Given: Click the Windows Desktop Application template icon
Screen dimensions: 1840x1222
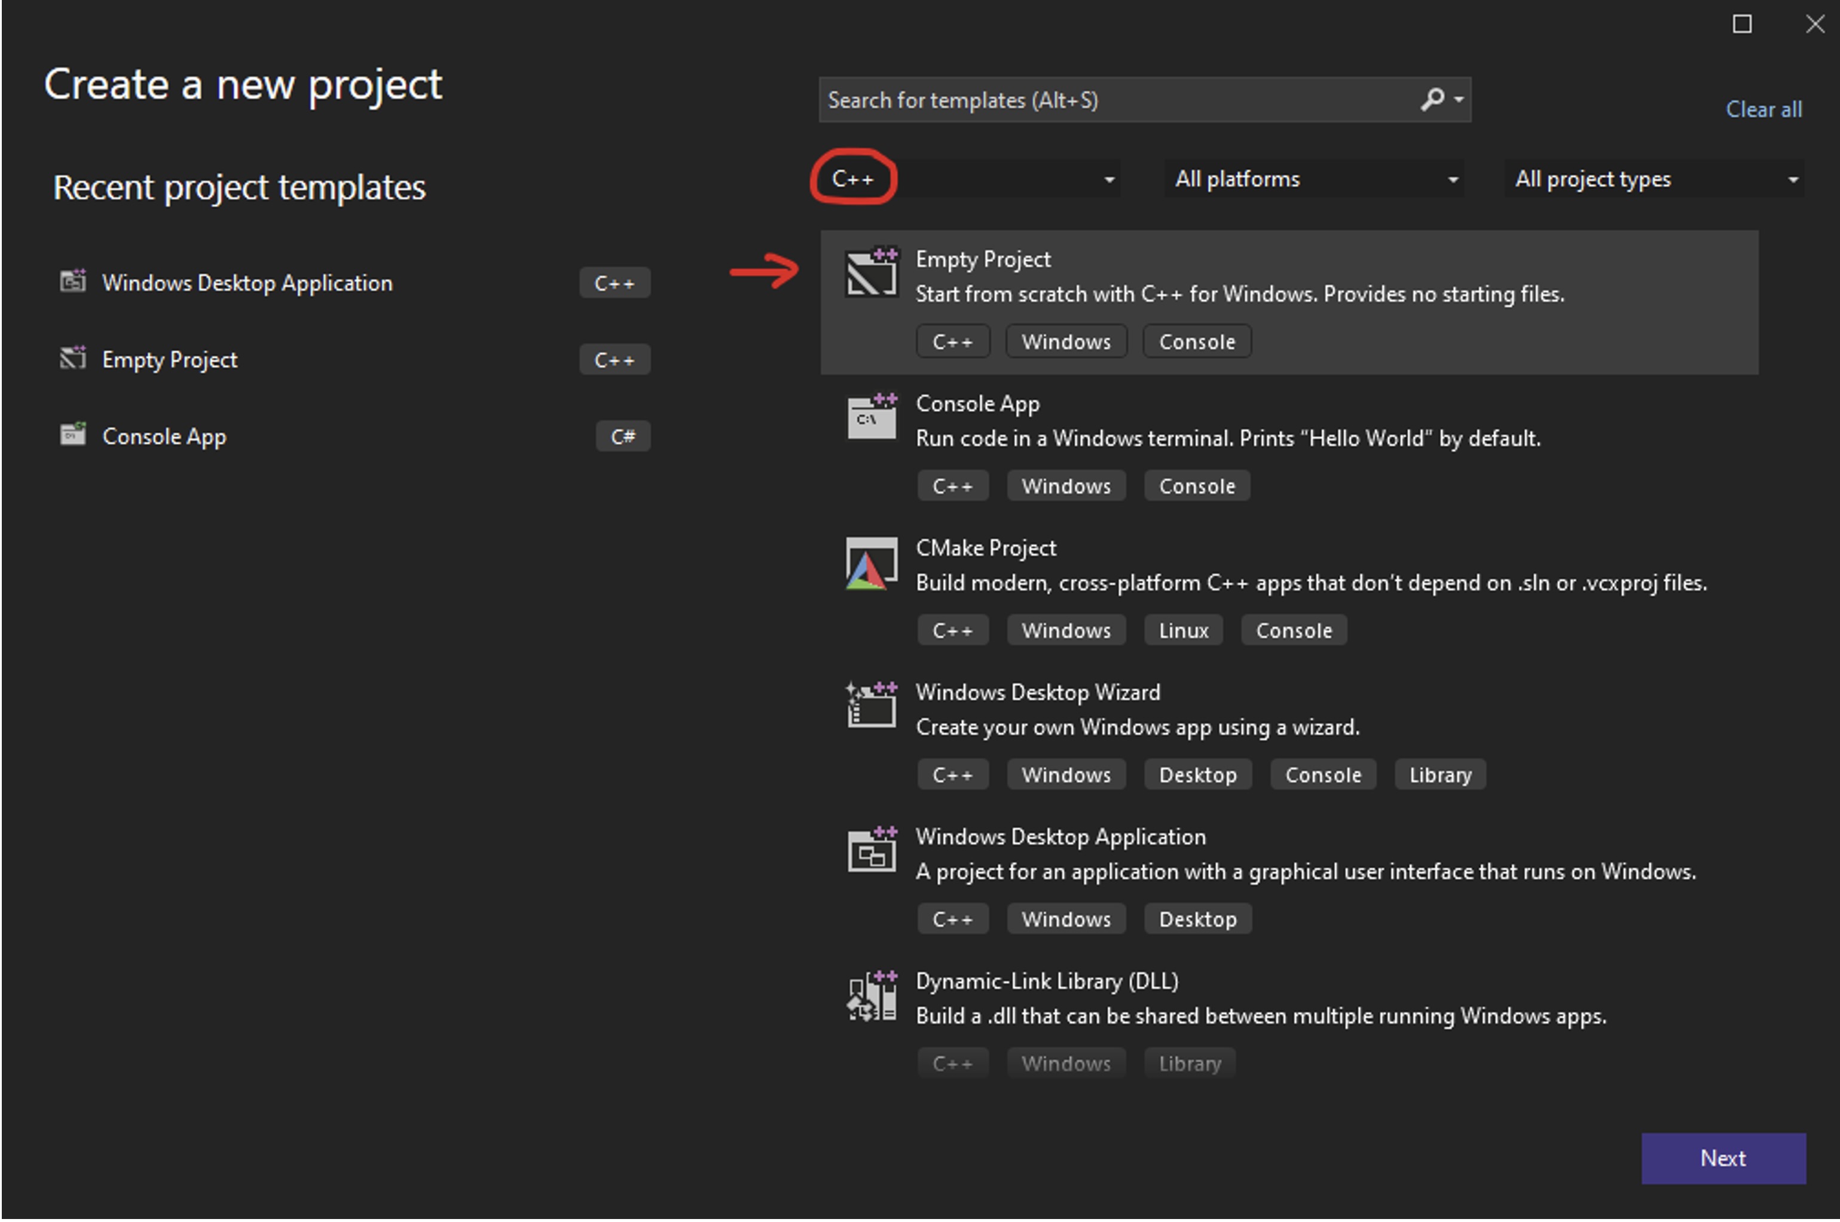Looking at the screenshot, I should (x=871, y=851).
